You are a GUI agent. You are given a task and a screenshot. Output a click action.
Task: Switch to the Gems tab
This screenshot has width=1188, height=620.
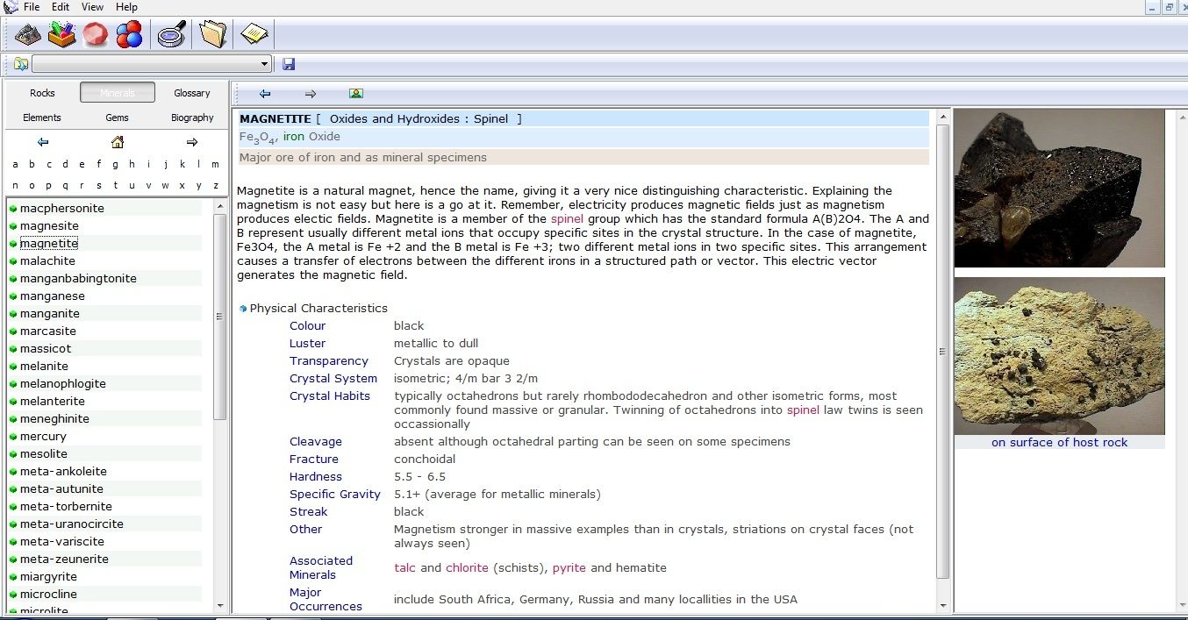118,118
